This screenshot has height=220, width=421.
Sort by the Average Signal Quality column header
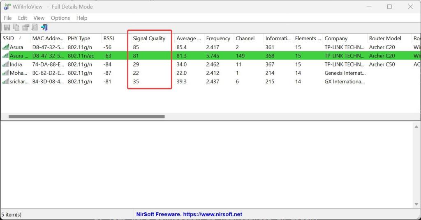click(x=189, y=38)
